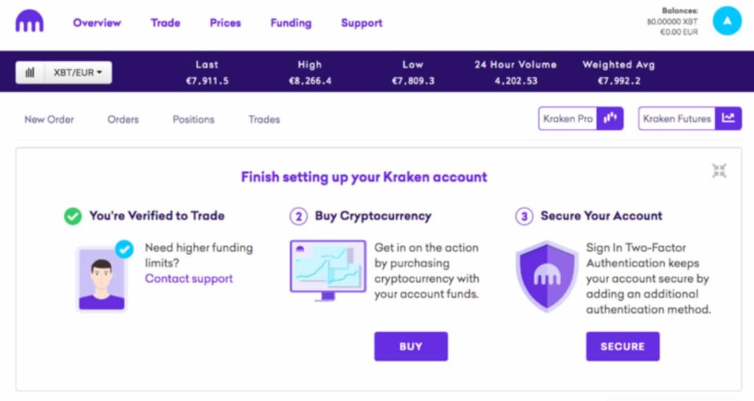Screen dimensions: 754x401
Task: Expand the XBT/EUR pair dropdown
Action: pos(78,73)
